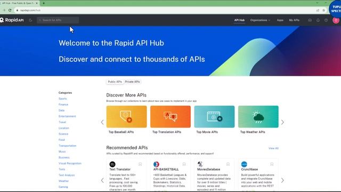Open the Visual Recognition category
The height and width of the screenshot is (192, 341).
[70, 163]
